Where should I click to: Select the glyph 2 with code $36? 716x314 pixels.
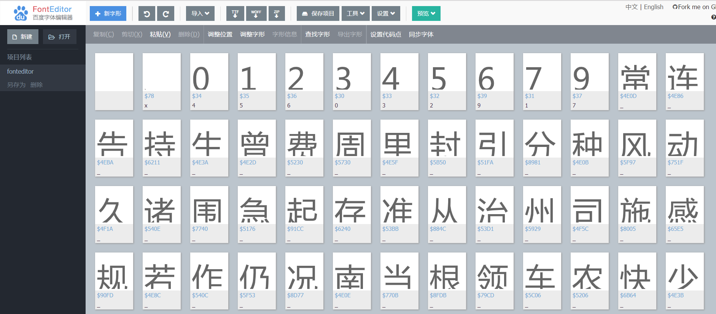304,82
